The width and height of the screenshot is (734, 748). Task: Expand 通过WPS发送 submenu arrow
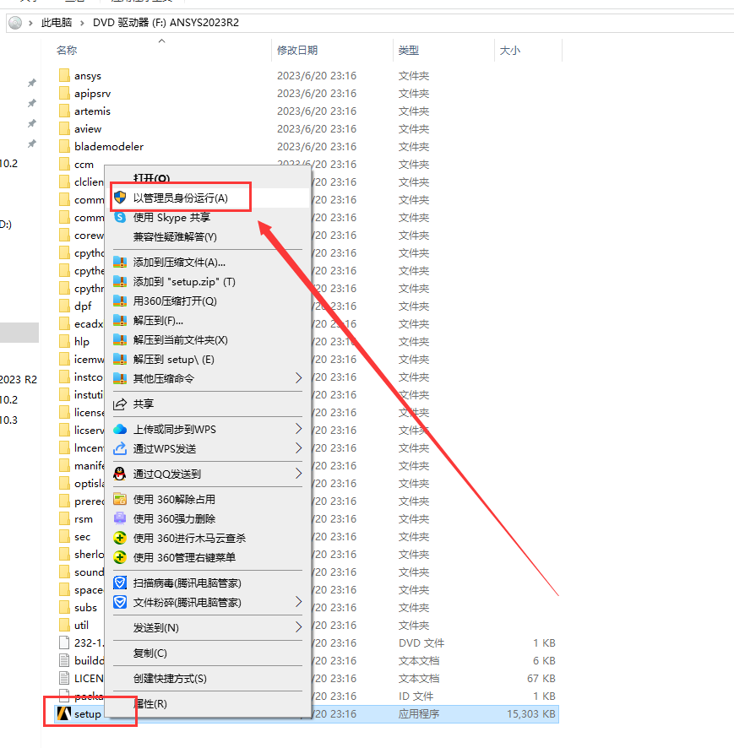(299, 448)
